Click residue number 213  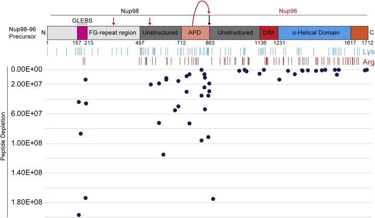pos(89,43)
